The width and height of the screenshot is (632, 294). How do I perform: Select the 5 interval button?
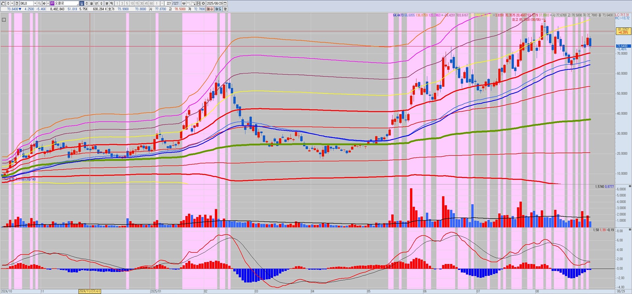(x=127, y=3)
